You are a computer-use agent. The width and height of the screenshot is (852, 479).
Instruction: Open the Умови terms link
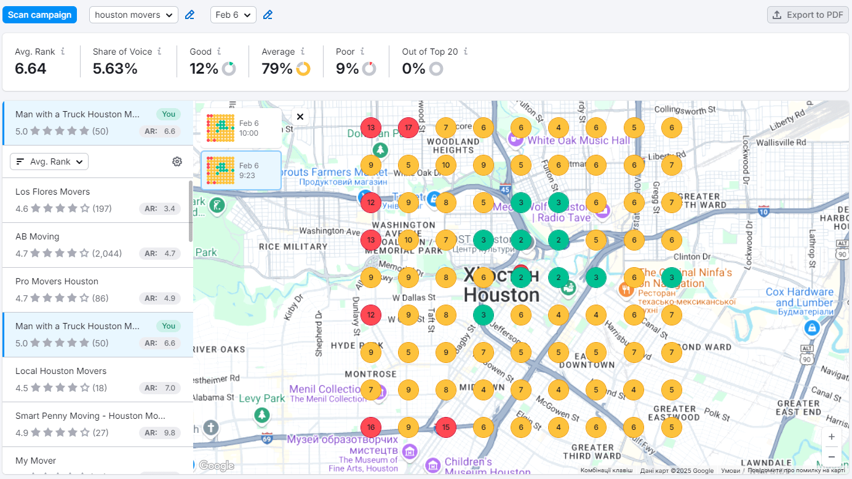[x=730, y=471]
